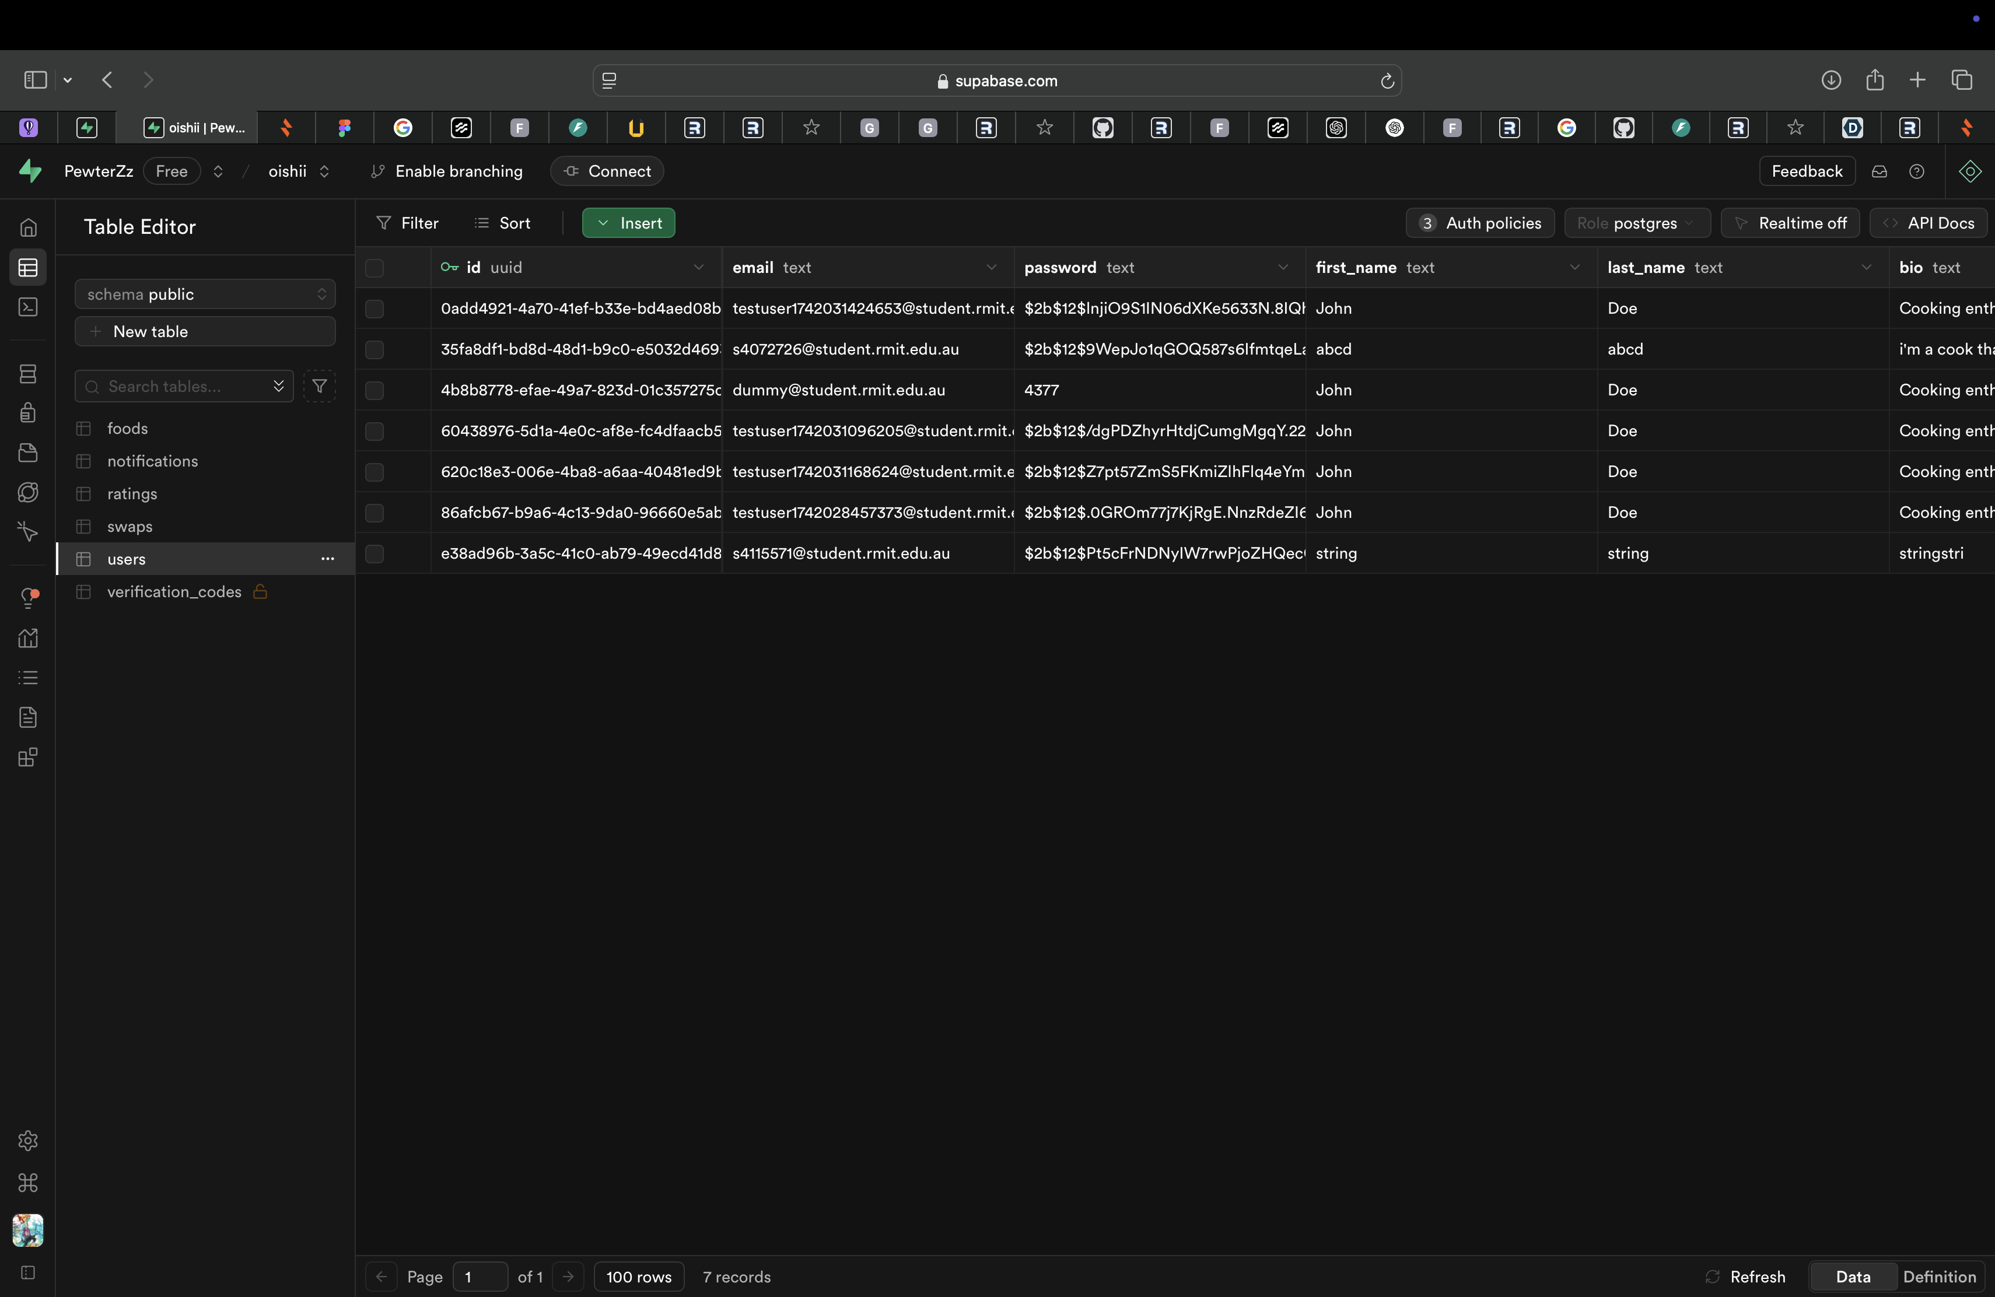Click the table filter funnel icon beside search
Image resolution: width=1995 pixels, height=1297 pixels.
pos(319,386)
